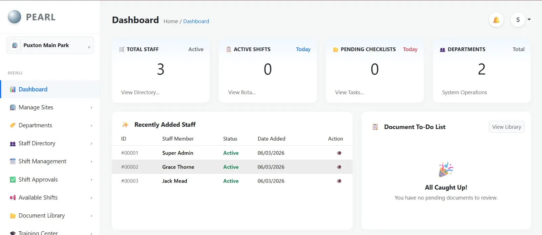The width and height of the screenshot is (542, 235).
Task: Open the Shift Management menu item
Action: (x=50, y=162)
